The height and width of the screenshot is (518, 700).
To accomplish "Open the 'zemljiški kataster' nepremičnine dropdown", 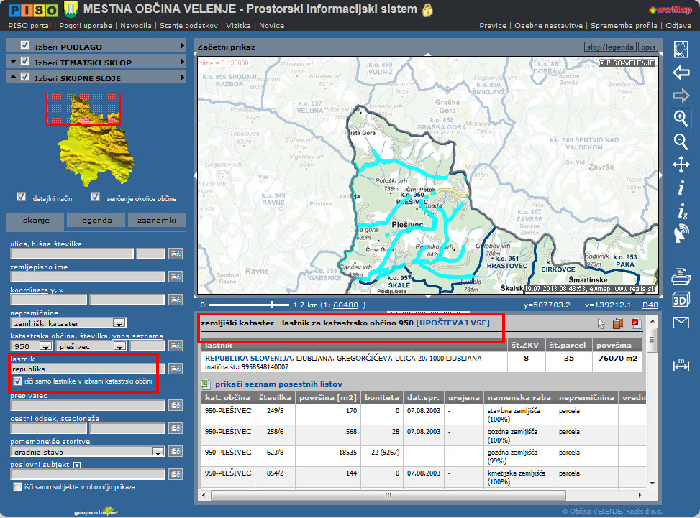I will pyautogui.click(x=119, y=324).
